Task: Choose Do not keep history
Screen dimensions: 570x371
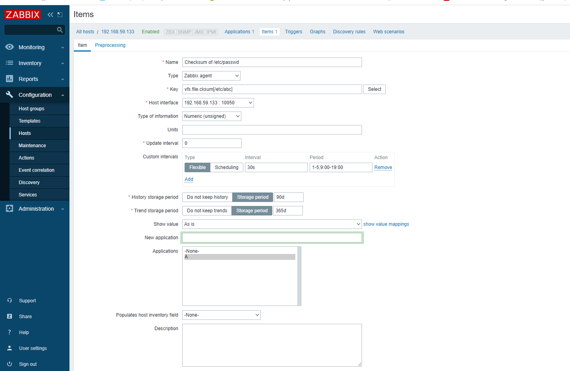Action: 207,197
